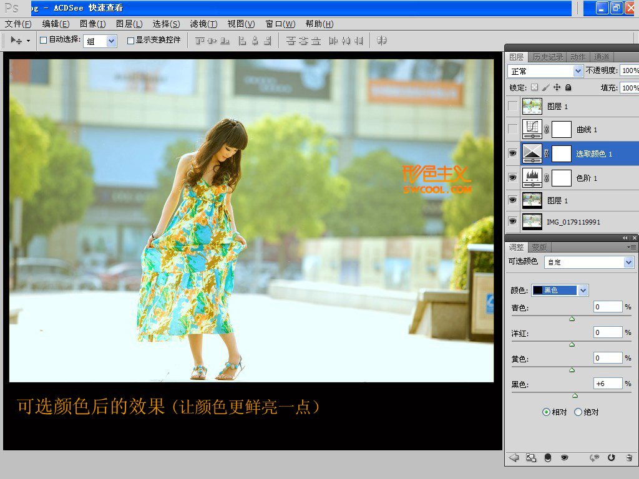This screenshot has height=479, width=639.
Task: Click the reset adjustment circular arrow icon
Action: pyautogui.click(x=611, y=457)
